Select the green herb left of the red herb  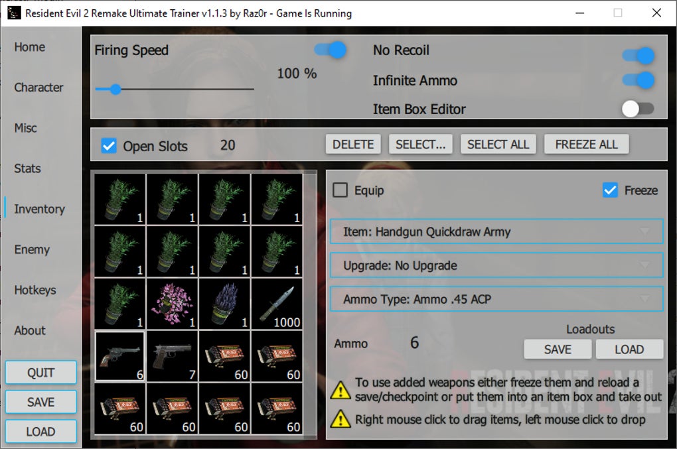tap(119, 304)
